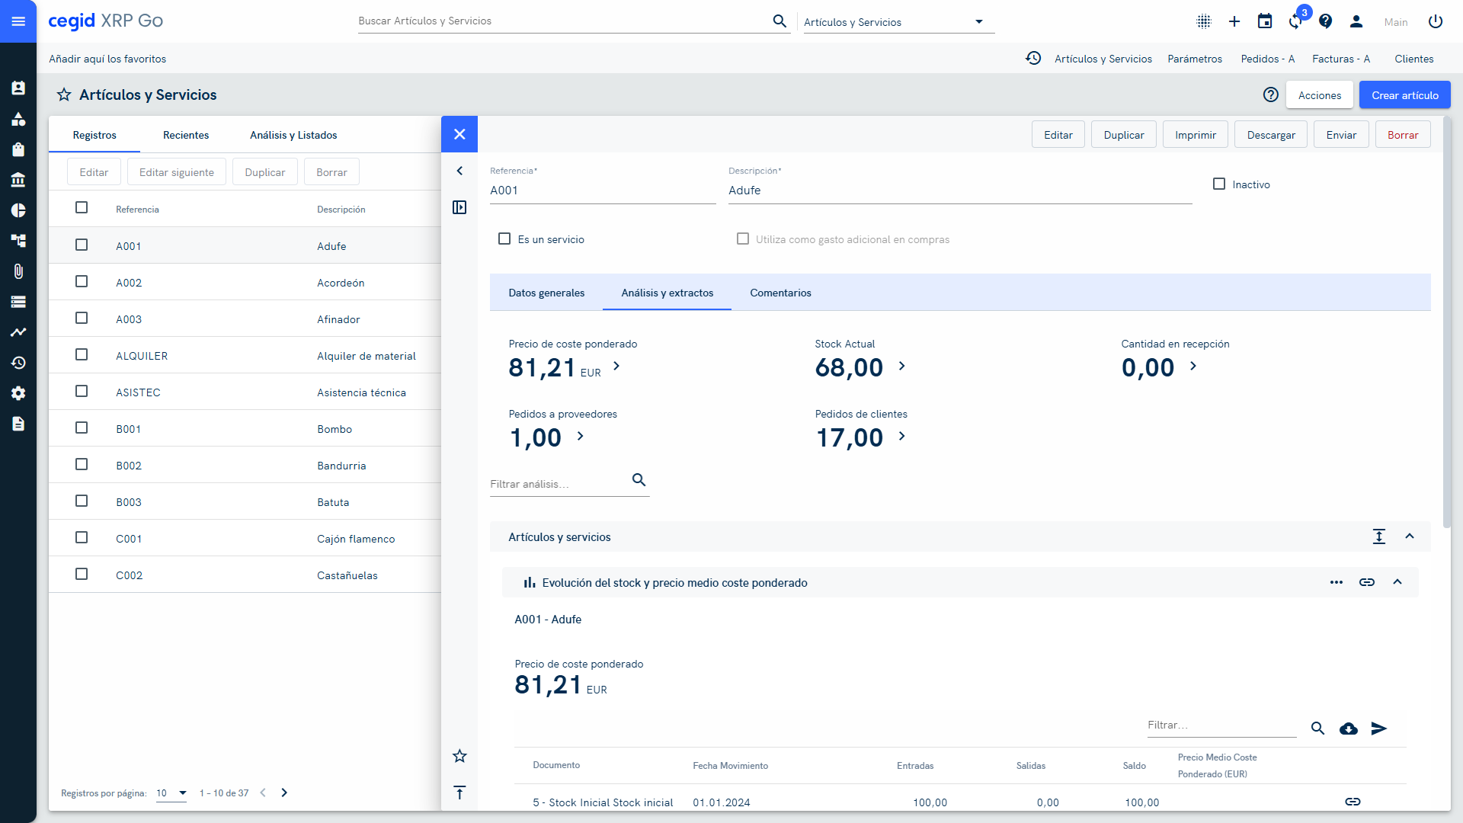The image size is (1463, 823).
Task: Click the calendar icon in top bar
Action: tap(1265, 21)
